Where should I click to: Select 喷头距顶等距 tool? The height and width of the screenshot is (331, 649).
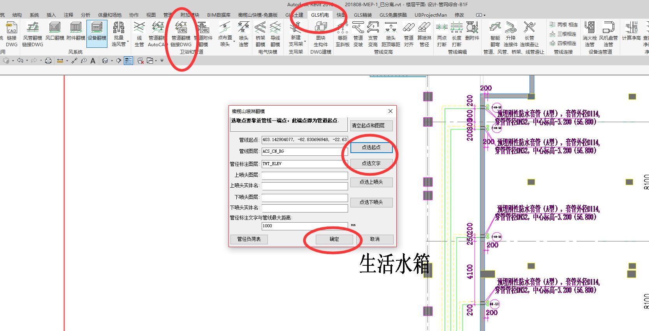pos(391,34)
